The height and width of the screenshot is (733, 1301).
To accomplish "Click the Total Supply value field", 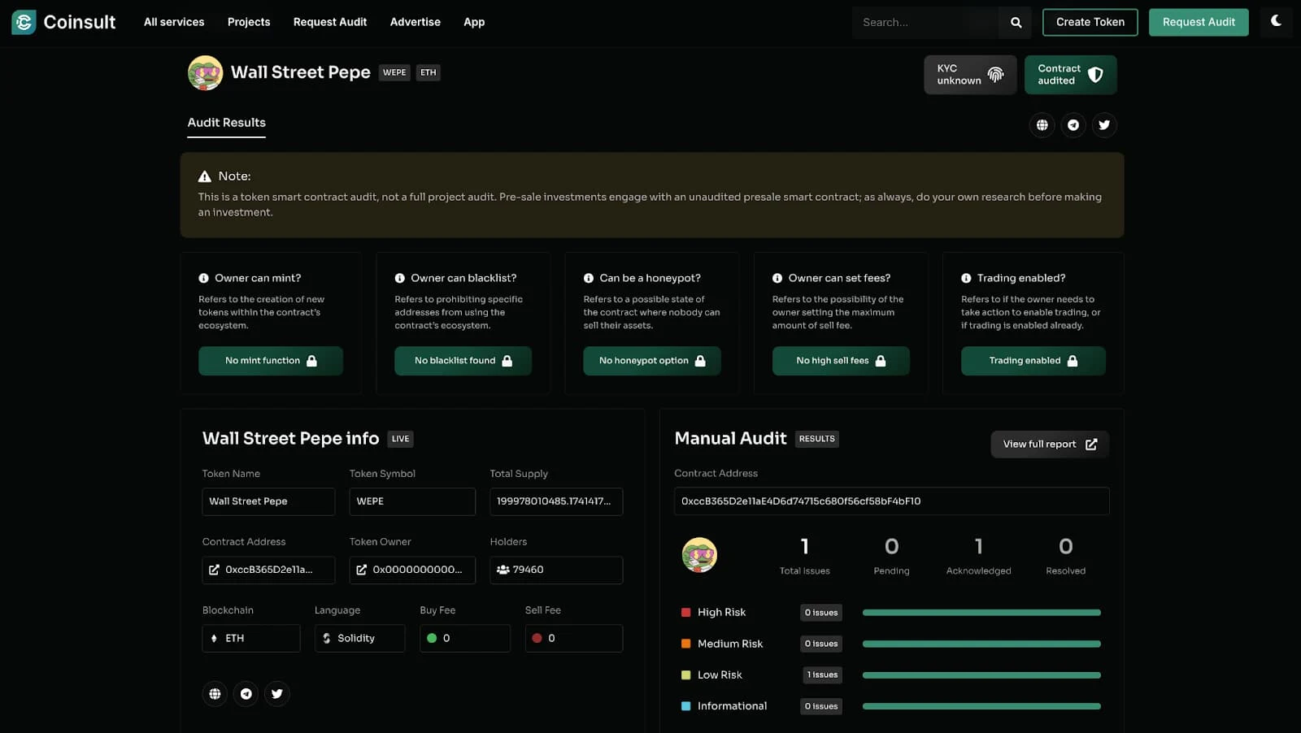I will pos(556,501).
